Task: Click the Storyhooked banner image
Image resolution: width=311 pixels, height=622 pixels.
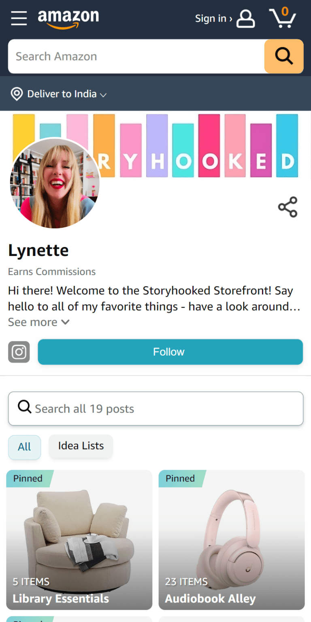Action: pos(202,146)
